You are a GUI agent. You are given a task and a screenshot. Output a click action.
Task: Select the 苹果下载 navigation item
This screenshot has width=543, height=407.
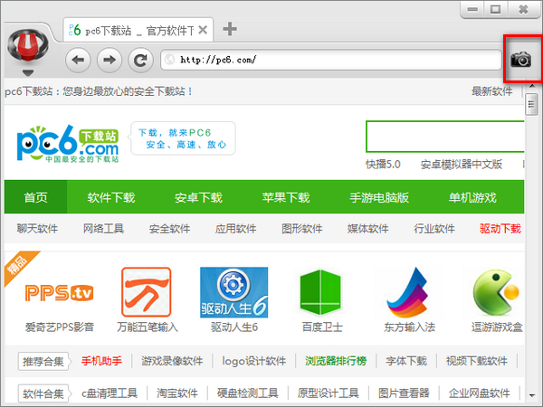pyautogui.click(x=286, y=197)
